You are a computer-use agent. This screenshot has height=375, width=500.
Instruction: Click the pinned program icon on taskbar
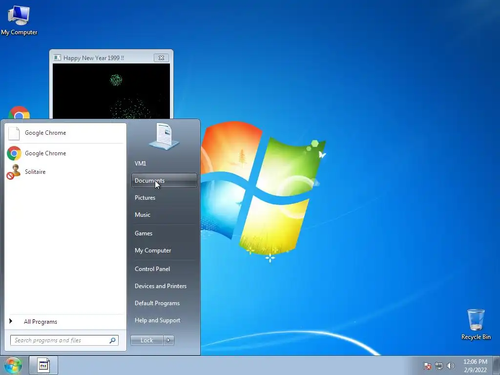[x=43, y=365]
